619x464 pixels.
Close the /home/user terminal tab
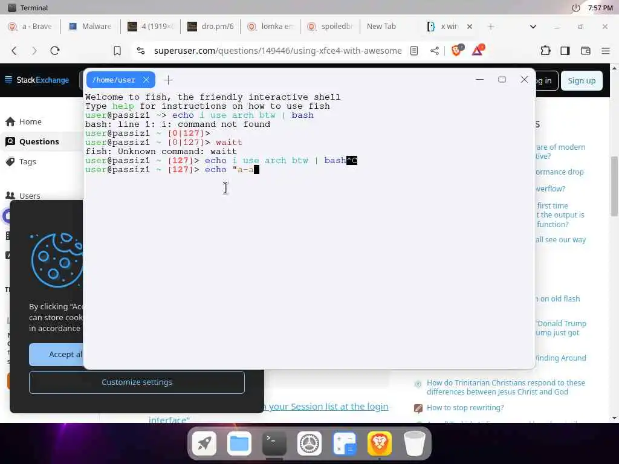coord(146,80)
